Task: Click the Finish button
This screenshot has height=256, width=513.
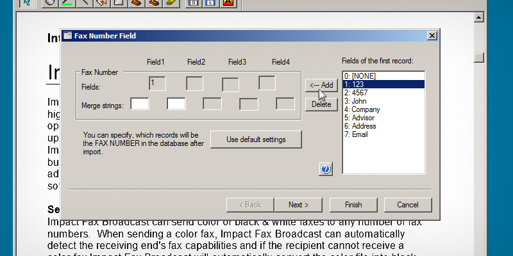Action: pyautogui.click(x=353, y=205)
